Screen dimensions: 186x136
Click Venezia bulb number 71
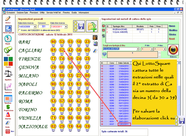click(x=53, y=118)
